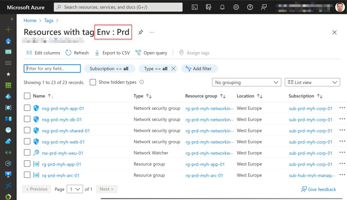Open the No grouping dropdown

point(246,82)
